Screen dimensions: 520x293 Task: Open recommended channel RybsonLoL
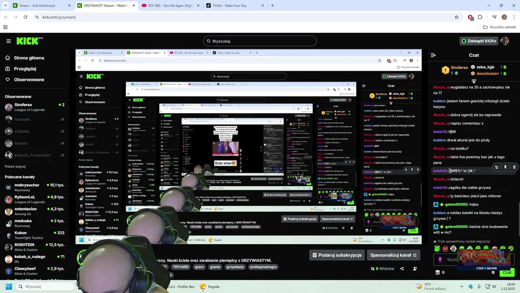click(35, 199)
